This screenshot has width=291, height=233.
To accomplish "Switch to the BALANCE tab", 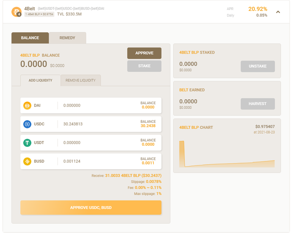I will (x=30, y=38).
